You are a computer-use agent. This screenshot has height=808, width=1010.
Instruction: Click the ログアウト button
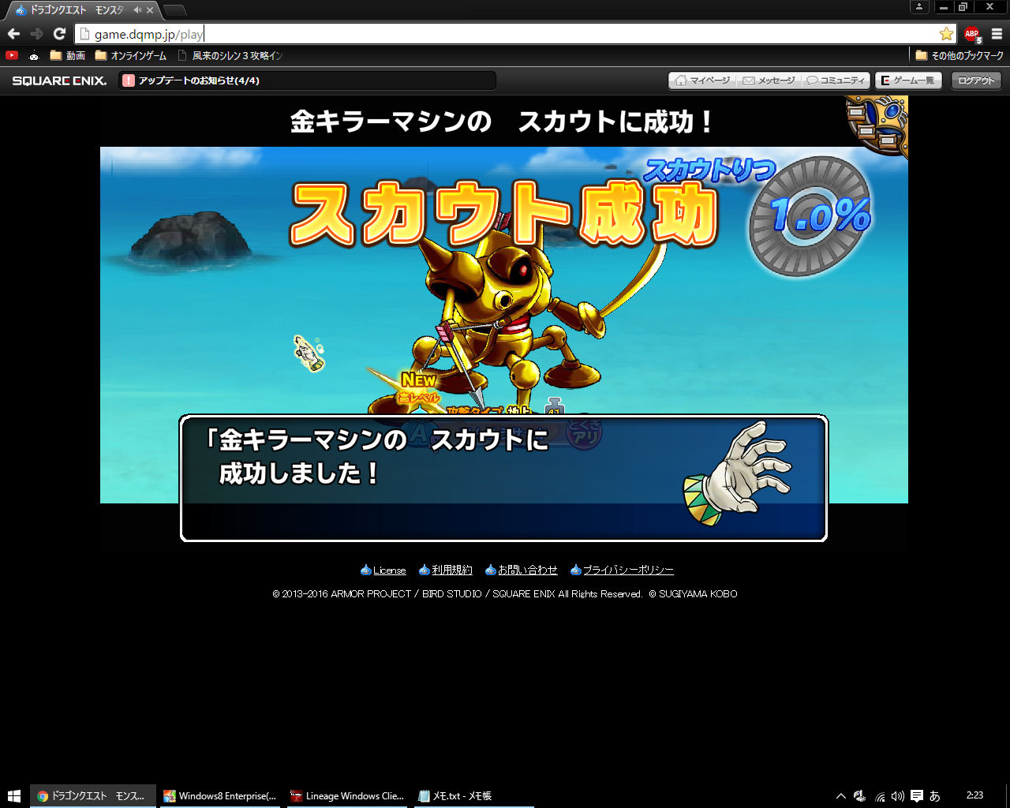tap(976, 80)
